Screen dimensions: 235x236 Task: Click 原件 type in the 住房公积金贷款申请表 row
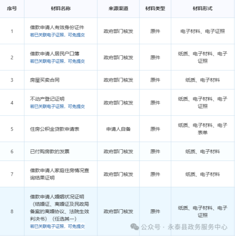coord(155,129)
